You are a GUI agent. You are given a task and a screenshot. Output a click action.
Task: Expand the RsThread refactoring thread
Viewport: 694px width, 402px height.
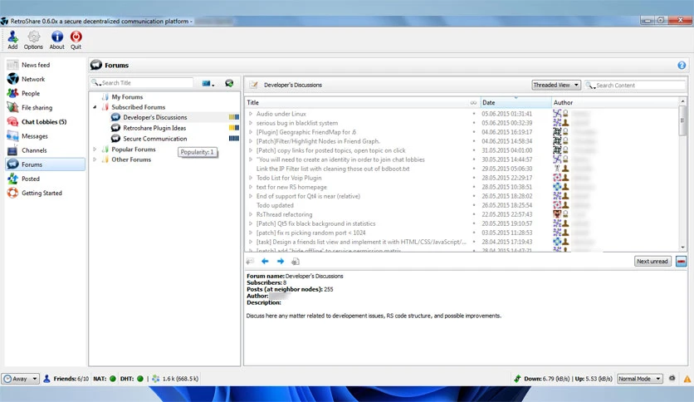[x=251, y=214]
